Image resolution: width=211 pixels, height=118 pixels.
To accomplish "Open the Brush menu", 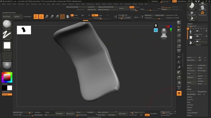I will tap(9, 4).
